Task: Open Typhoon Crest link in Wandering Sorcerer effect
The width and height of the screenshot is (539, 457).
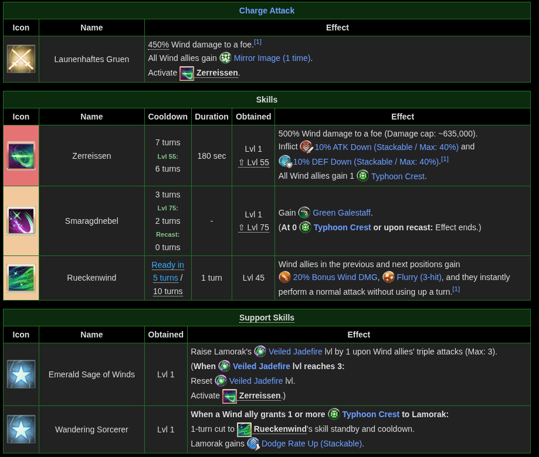Action: [371, 414]
